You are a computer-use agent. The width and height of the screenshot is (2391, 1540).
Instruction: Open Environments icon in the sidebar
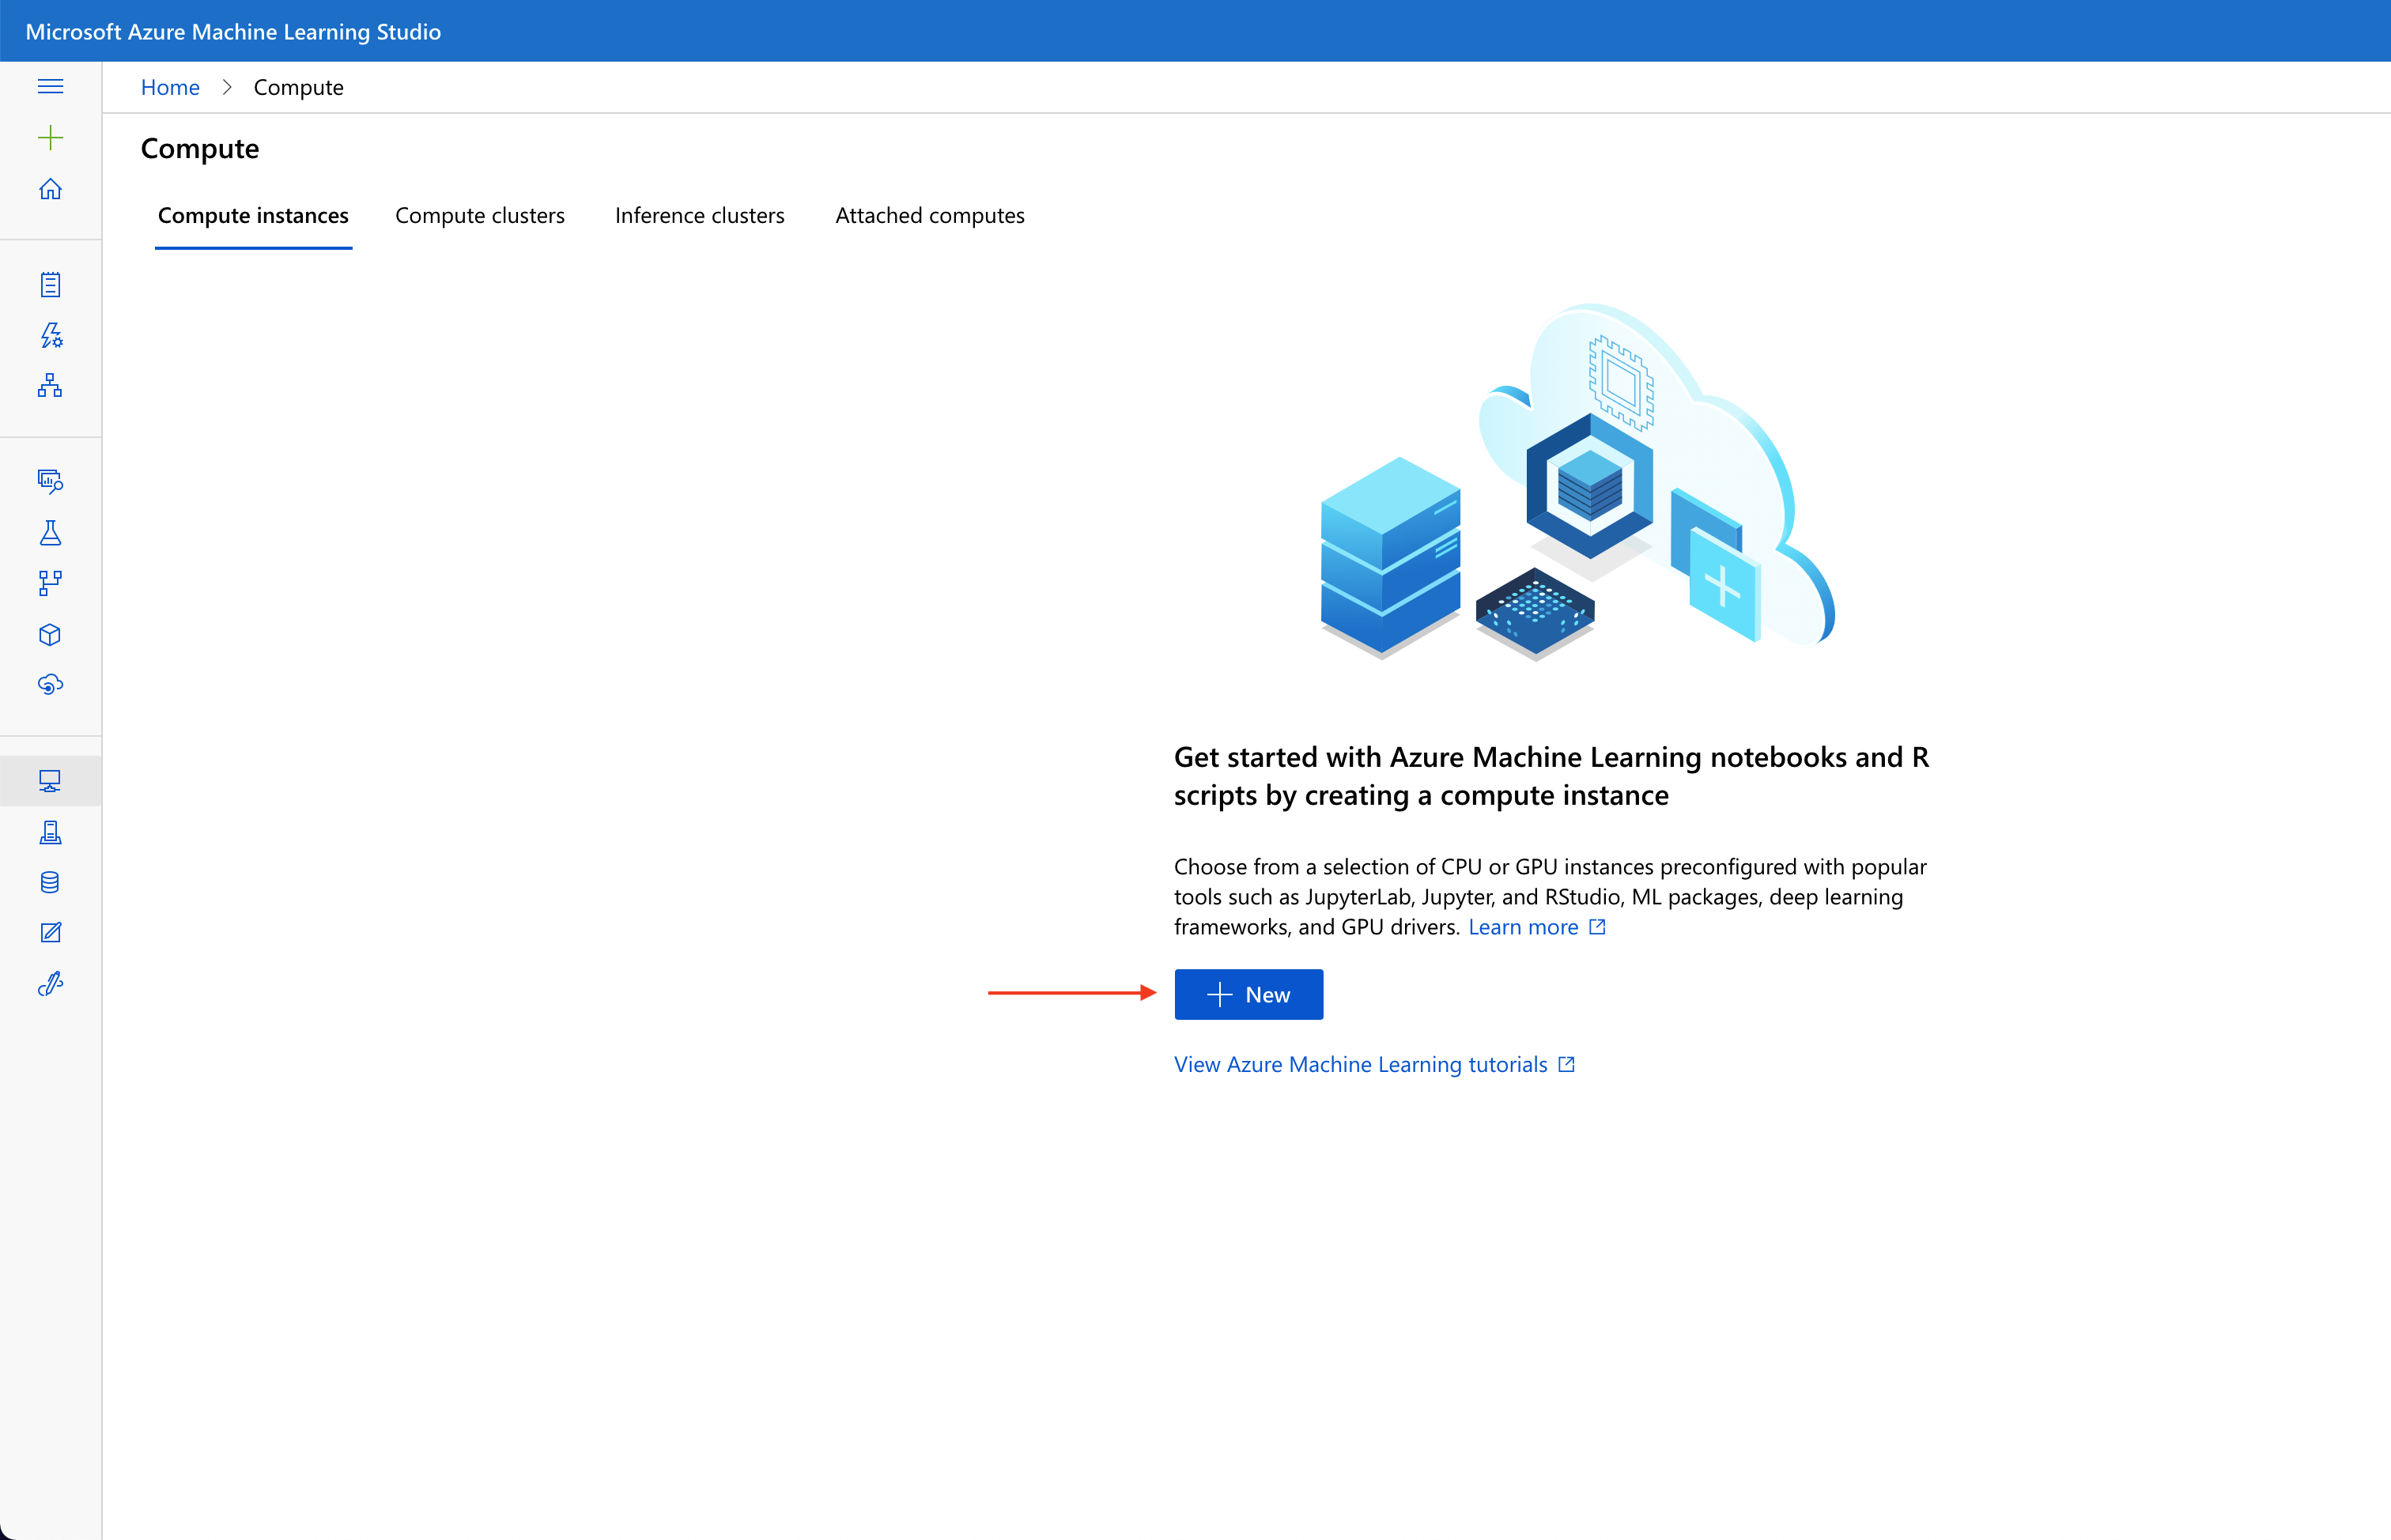coord(50,832)
